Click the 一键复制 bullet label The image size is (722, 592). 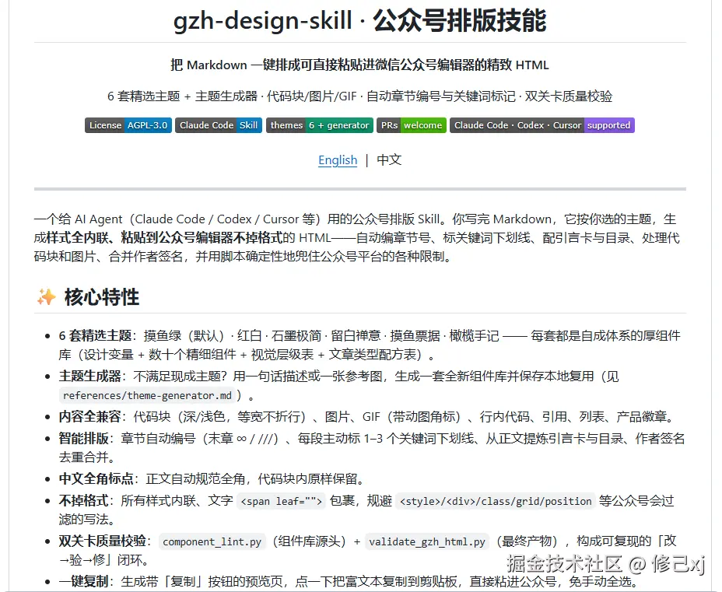[x=84, y=581]
